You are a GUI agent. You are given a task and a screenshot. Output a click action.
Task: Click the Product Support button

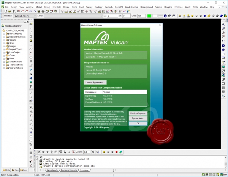click(138, 113)
